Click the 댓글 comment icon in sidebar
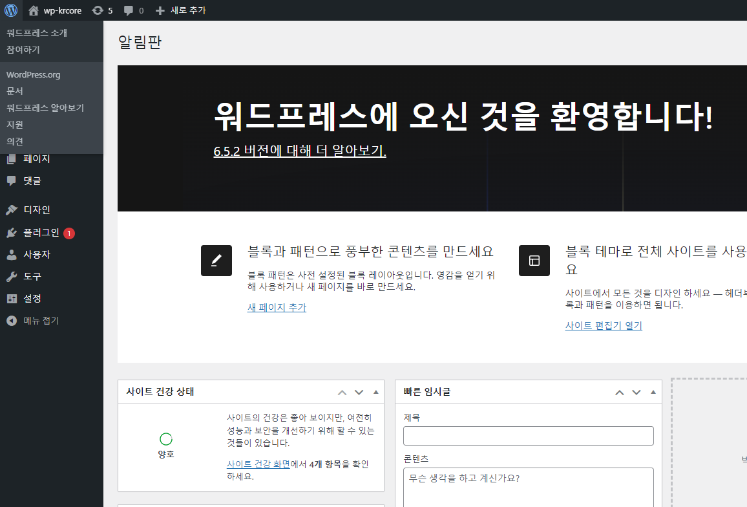Viewport: 747px width, 507px height. coord(12,181)
